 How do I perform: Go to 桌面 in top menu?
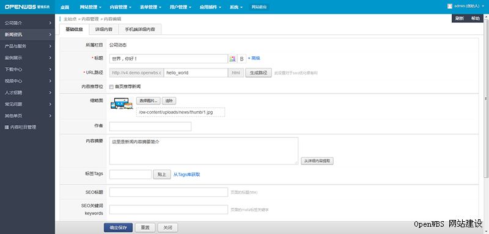65,7
